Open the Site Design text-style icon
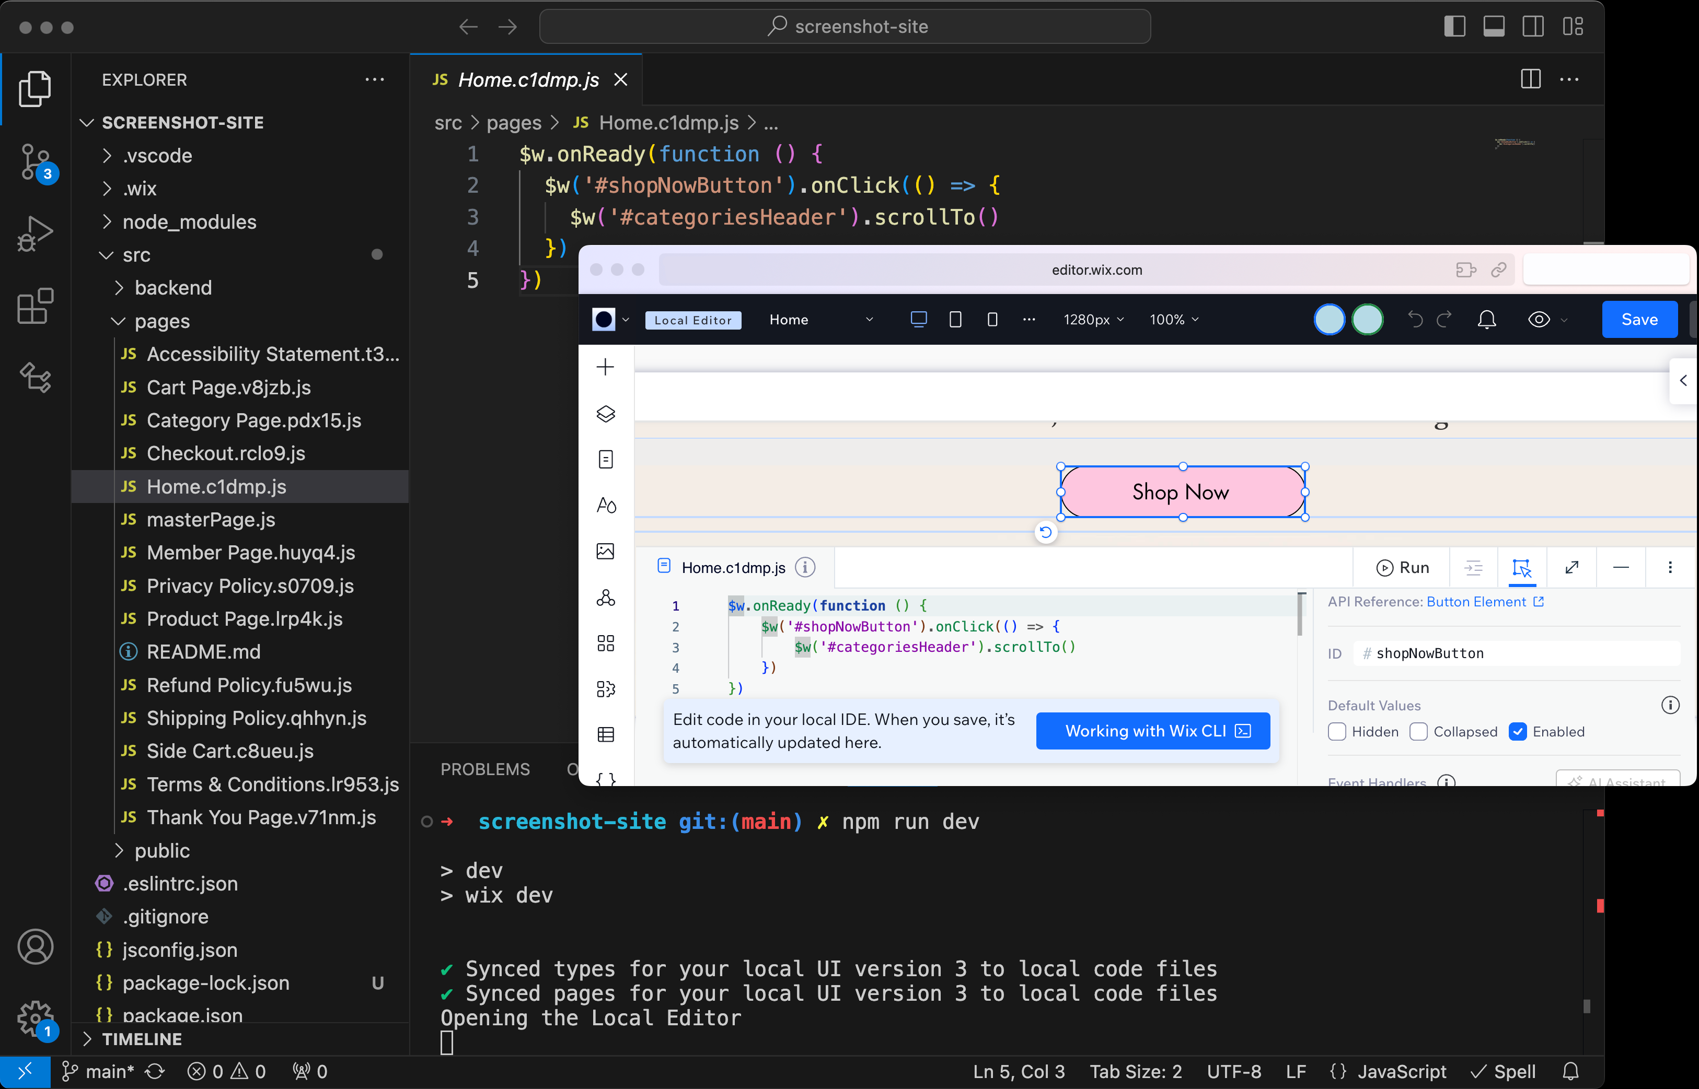Screen dimensions: 1699x1089 click(x=606, y=505)
